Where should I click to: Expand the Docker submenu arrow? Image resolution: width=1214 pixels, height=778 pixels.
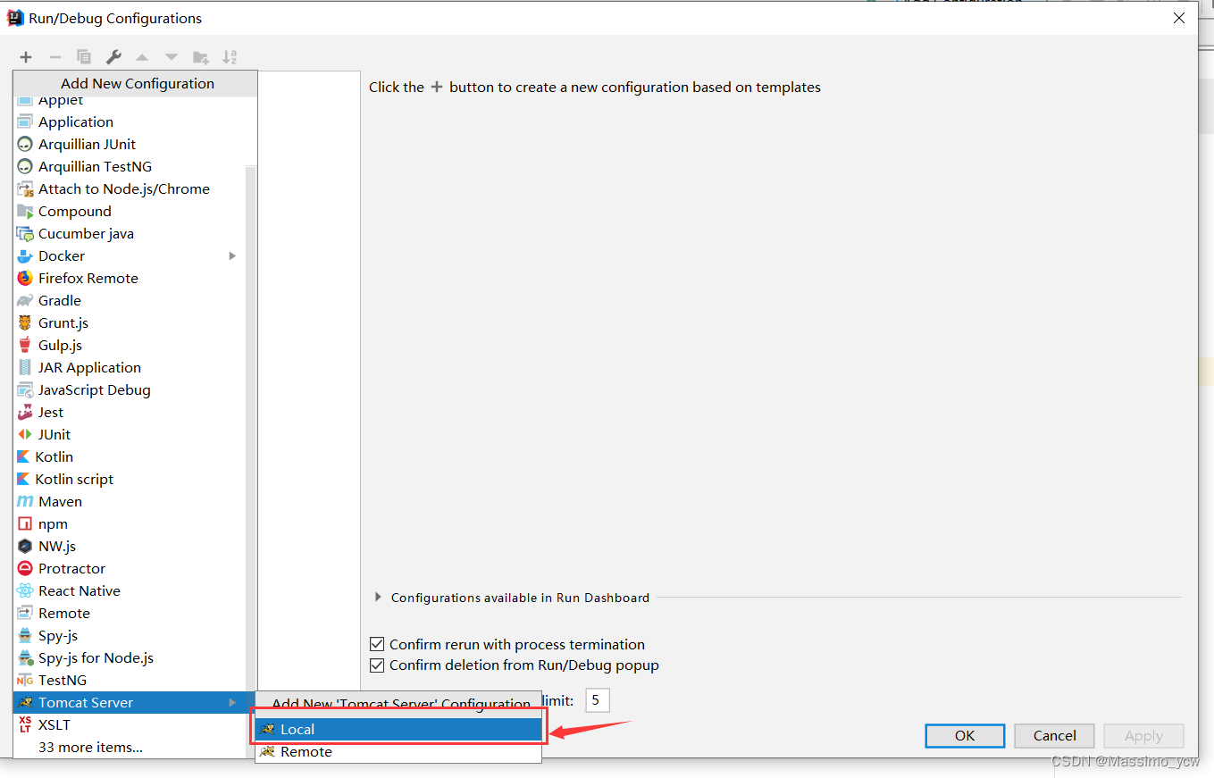(x=232, y=255)
